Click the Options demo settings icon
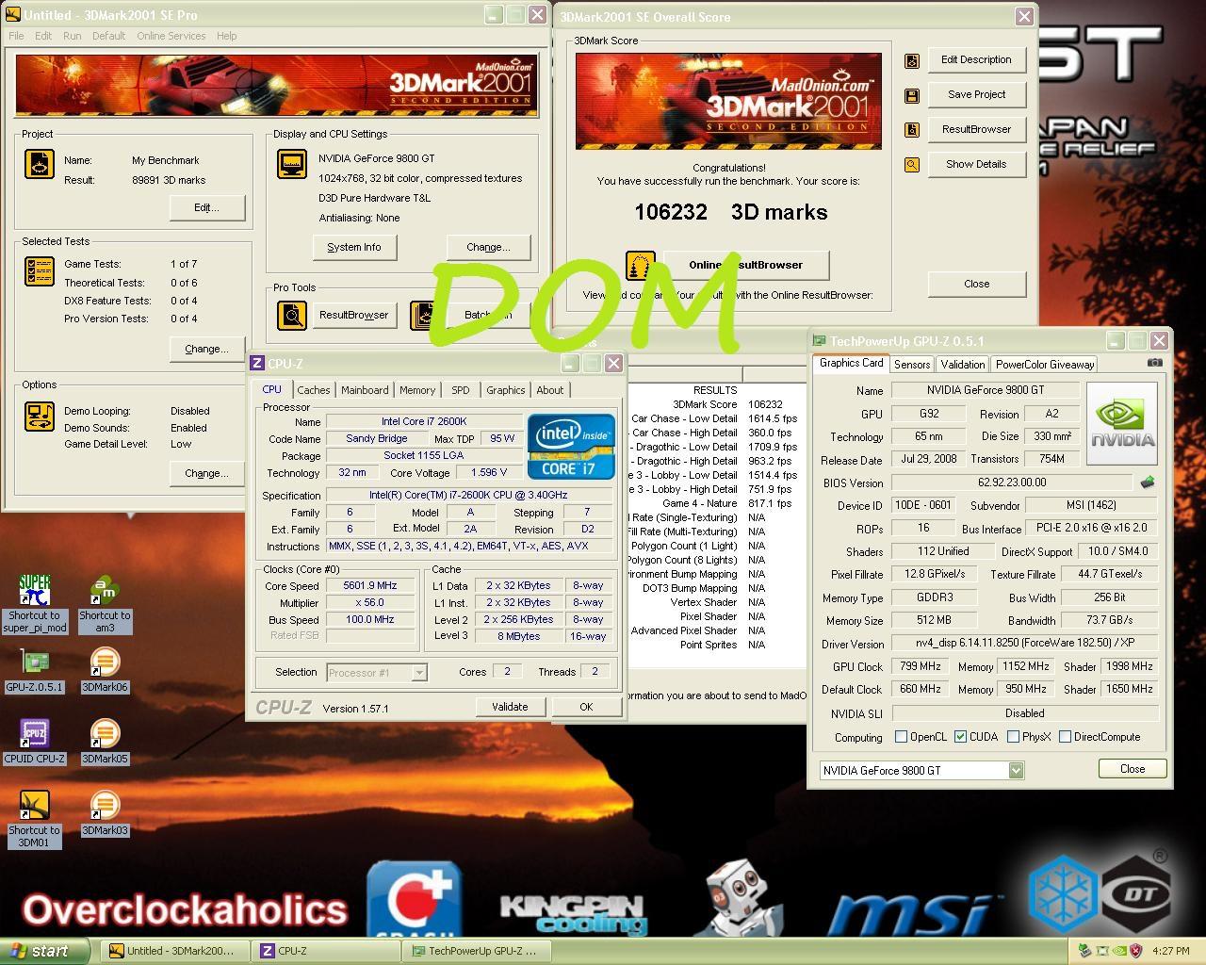Image resolution: width=1206 pixels, height=965 pixels. (40, 417)
